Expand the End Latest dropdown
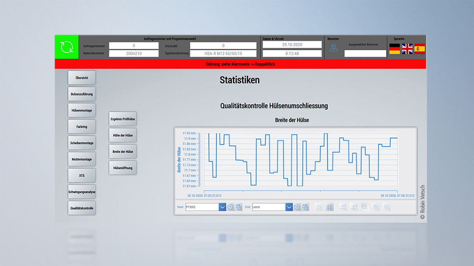Screen dimensions: 474x266 tap(289, 207)
